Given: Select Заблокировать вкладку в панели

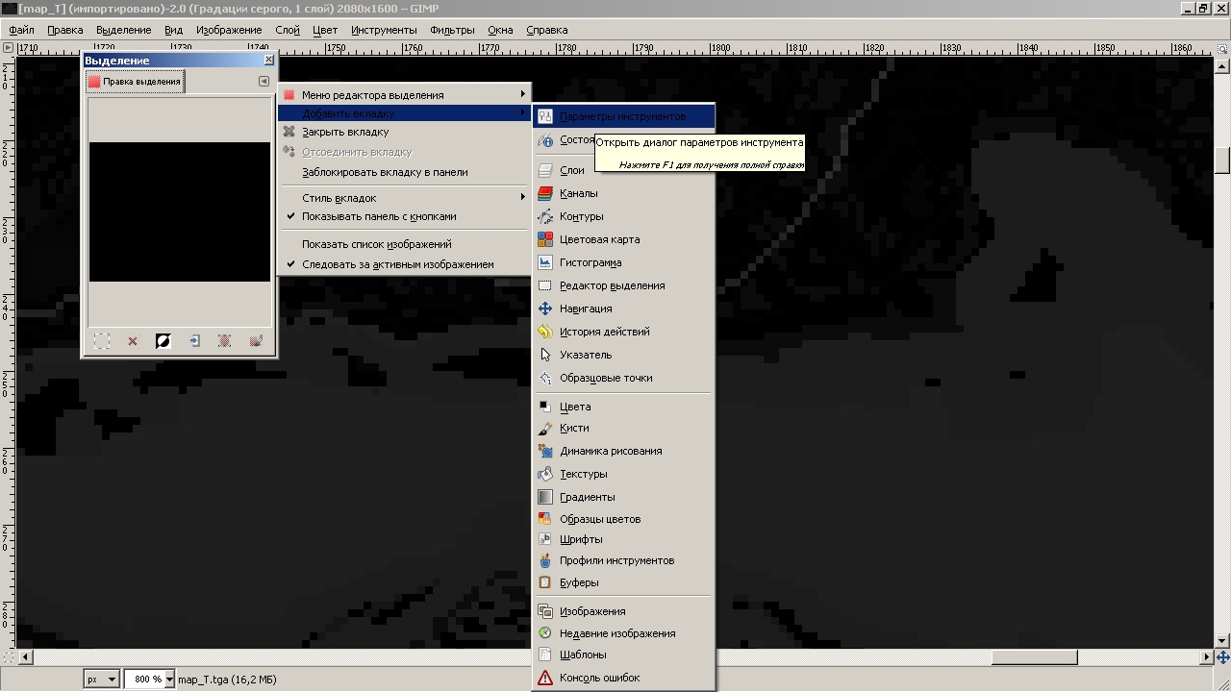Looking at the screenshot, I should (x=405, y=172).
